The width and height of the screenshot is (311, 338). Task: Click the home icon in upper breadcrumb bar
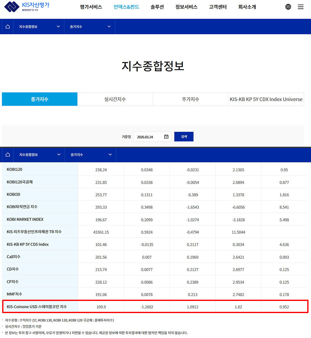[x=7, y=26]
